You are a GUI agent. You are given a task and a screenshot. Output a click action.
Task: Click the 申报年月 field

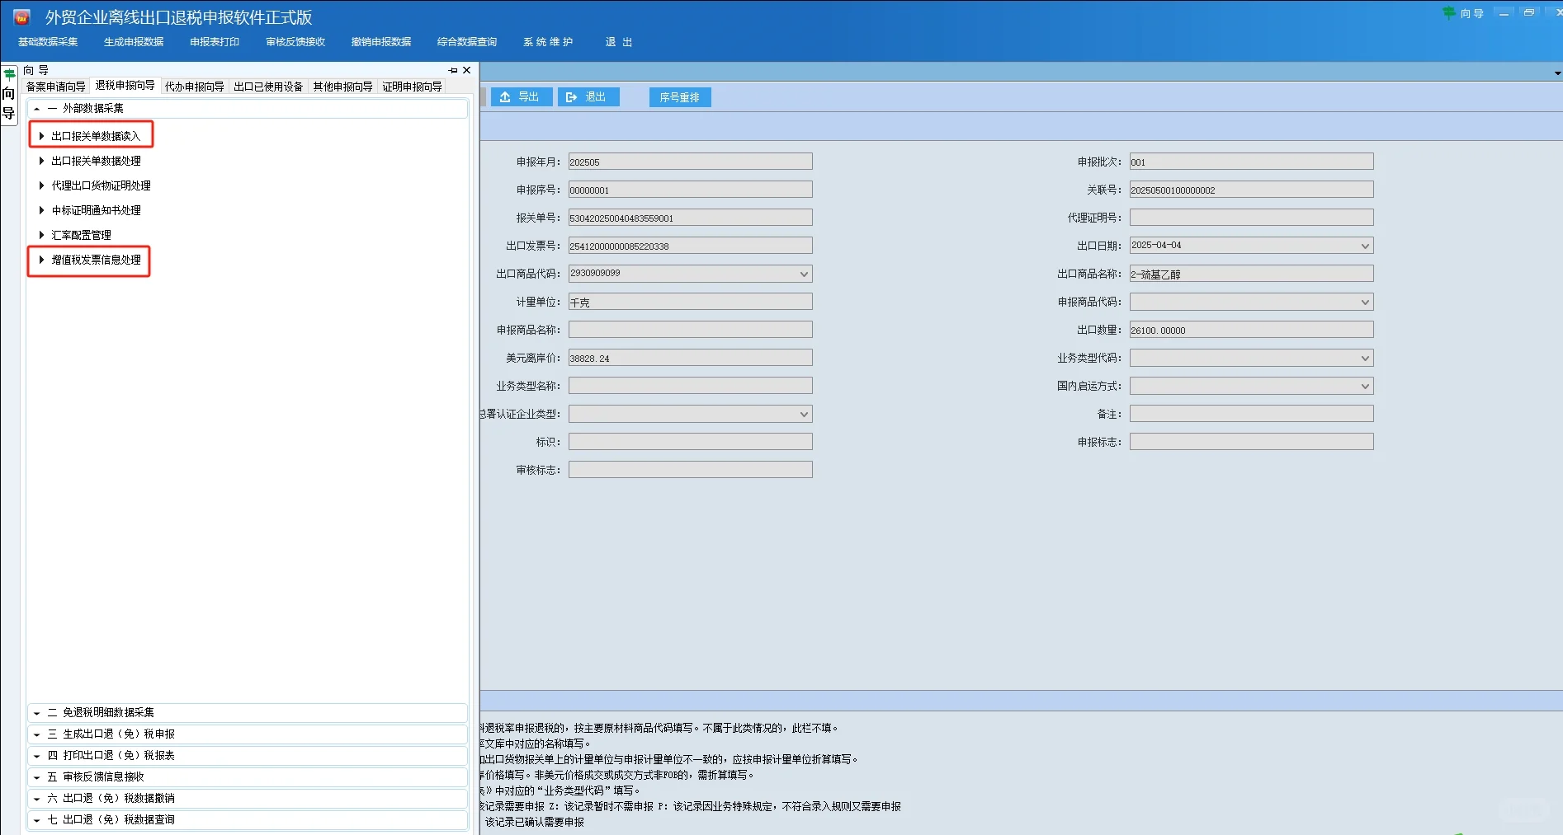coord(690,162)
